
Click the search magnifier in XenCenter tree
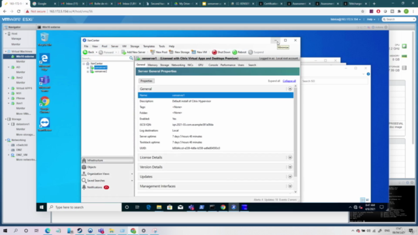pos(131,58)
